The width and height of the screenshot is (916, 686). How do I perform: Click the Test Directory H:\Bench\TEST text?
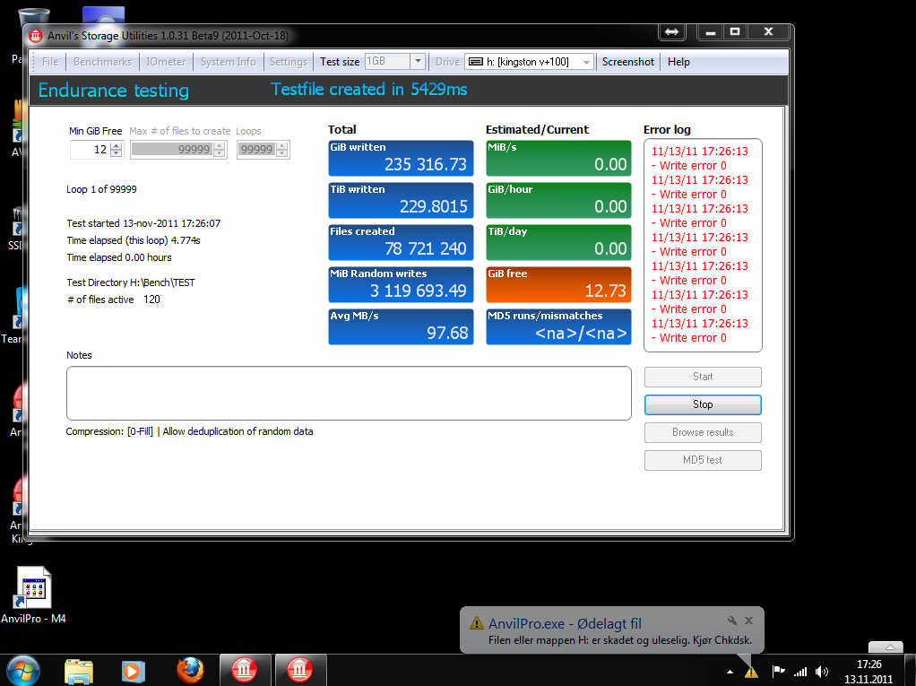tap(131, 282)
